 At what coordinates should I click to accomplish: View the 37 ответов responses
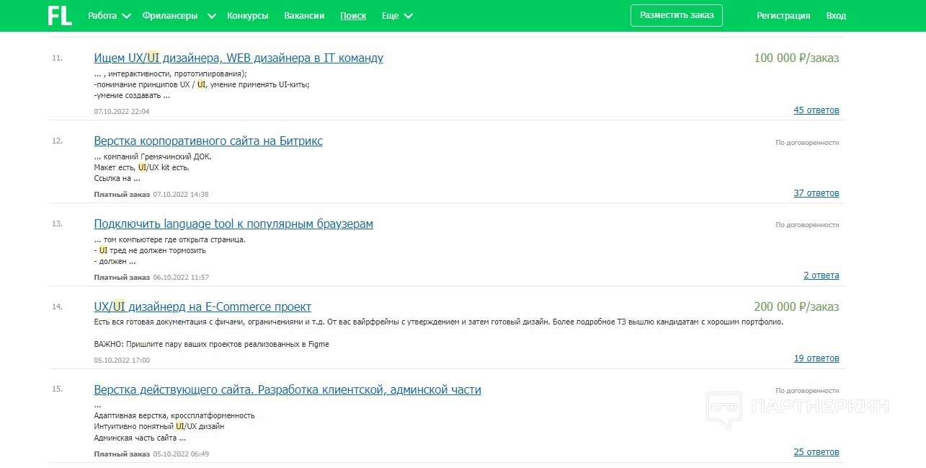[x=816, y=193]
